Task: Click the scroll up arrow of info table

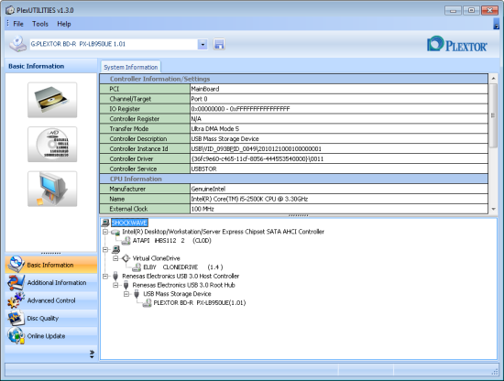Action: [x=493, y=79]
